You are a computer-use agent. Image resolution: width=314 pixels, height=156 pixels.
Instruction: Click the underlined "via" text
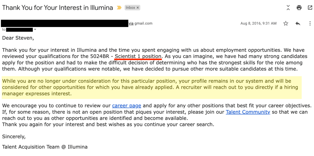coord(131,23)
